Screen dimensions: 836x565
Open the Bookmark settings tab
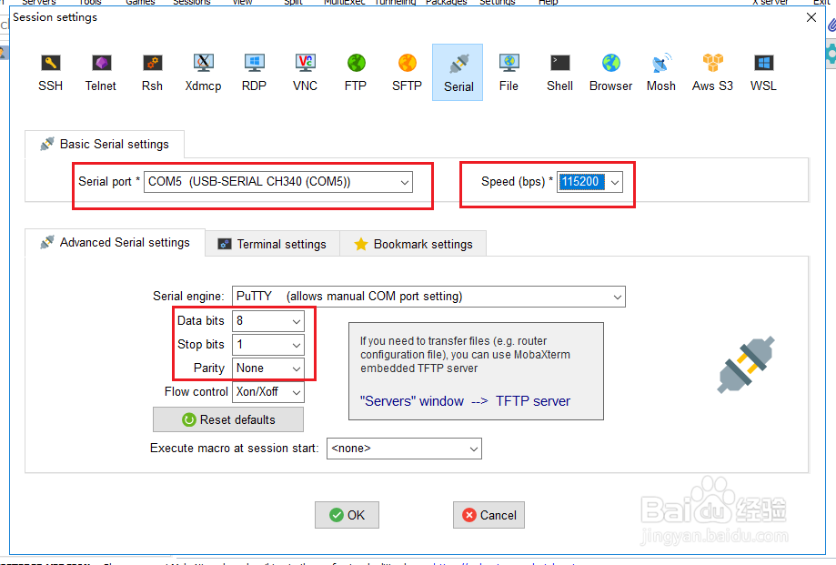(413, 244)
